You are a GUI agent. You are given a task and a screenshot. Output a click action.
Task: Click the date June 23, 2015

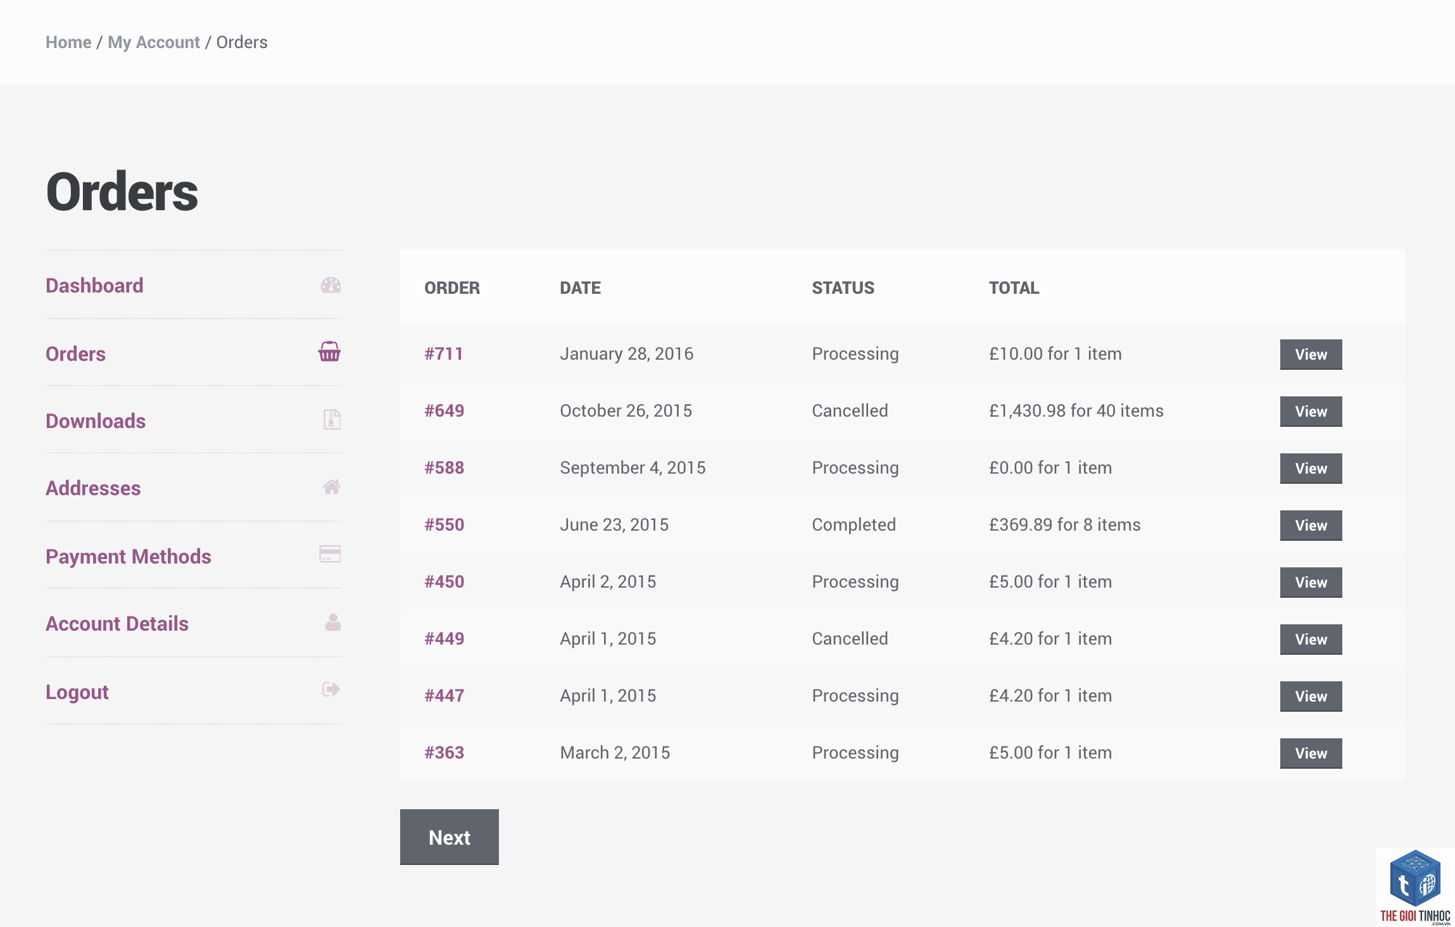coord(614,525)
